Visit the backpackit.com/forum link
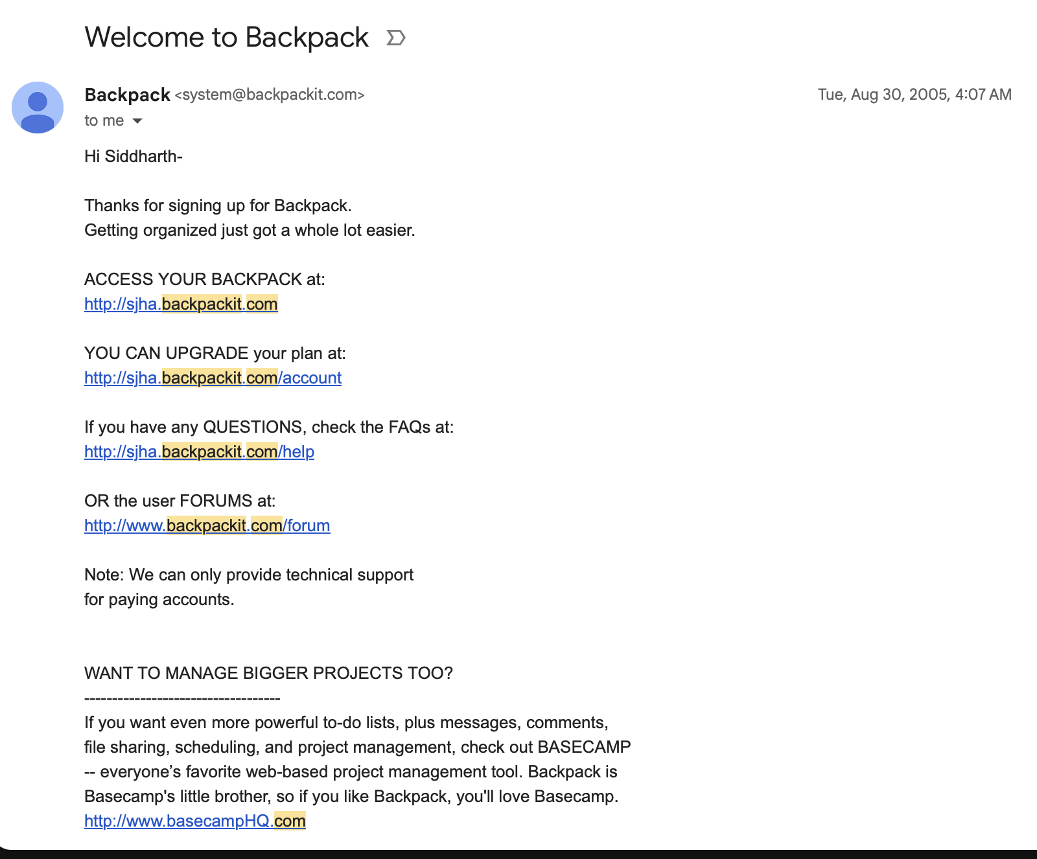The height and width of the screenshot is (859, 1037). click(x=207, y=525)
